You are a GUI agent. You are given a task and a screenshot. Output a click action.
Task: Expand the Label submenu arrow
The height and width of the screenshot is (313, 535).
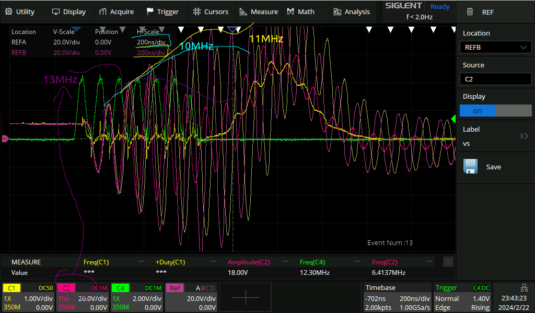[525, 136]
